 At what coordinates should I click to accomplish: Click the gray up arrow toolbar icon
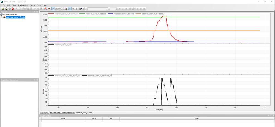(73, 9)
